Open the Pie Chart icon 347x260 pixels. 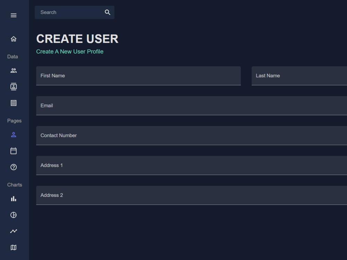[14, 215]
